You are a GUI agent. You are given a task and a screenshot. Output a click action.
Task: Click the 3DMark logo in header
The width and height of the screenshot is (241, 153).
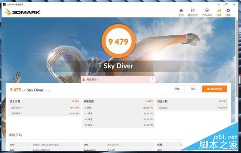(23, 12)
